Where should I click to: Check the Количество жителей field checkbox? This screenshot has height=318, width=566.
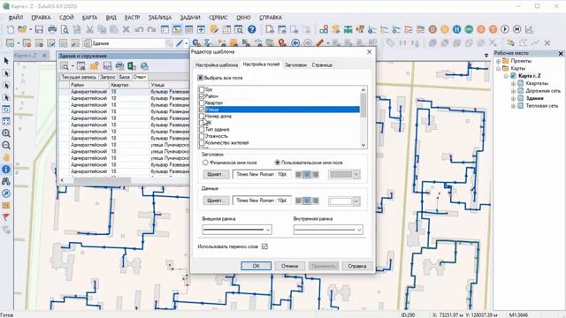click(202, 143)
